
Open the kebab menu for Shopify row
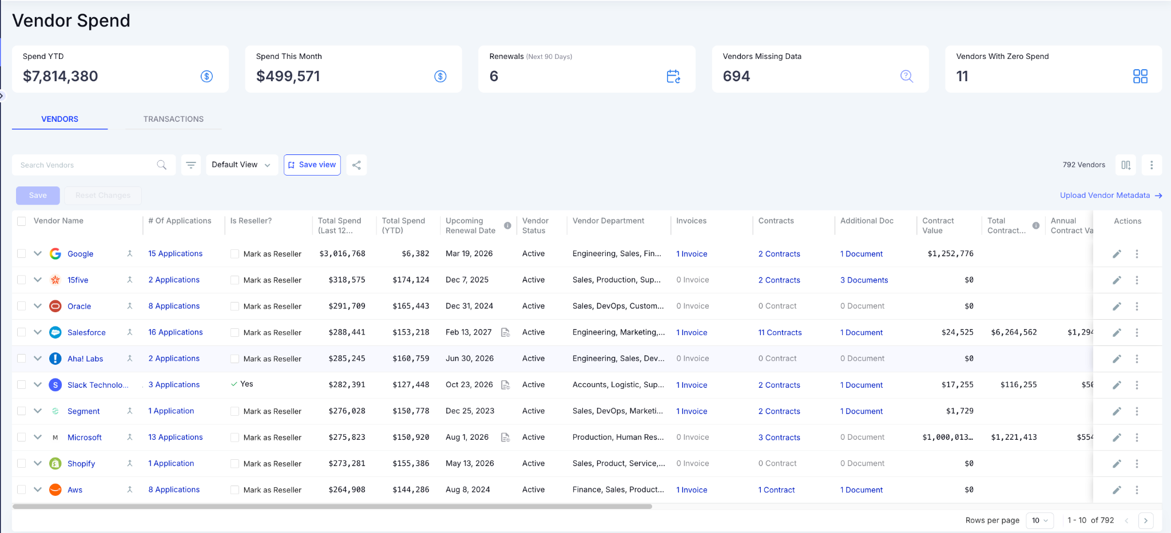[x=1137, y=464]
